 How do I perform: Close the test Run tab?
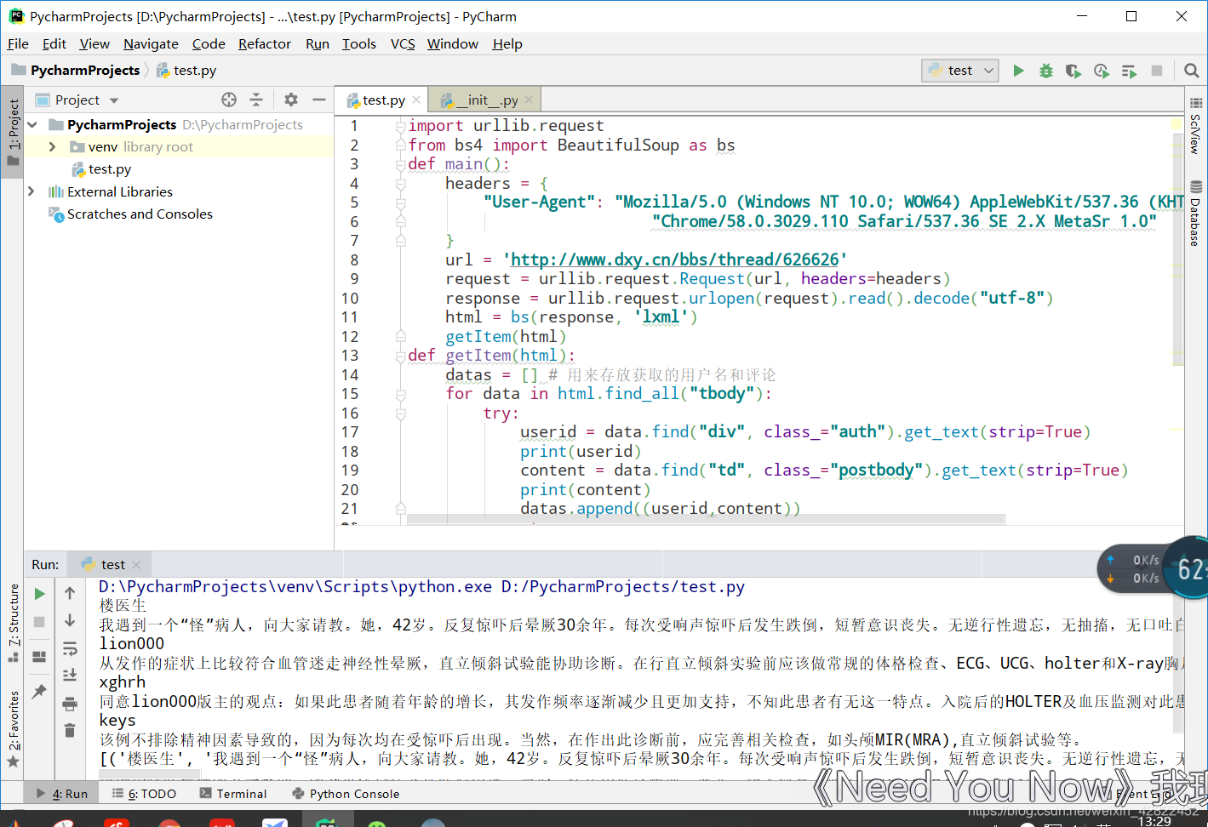click(x=136, y=564)
